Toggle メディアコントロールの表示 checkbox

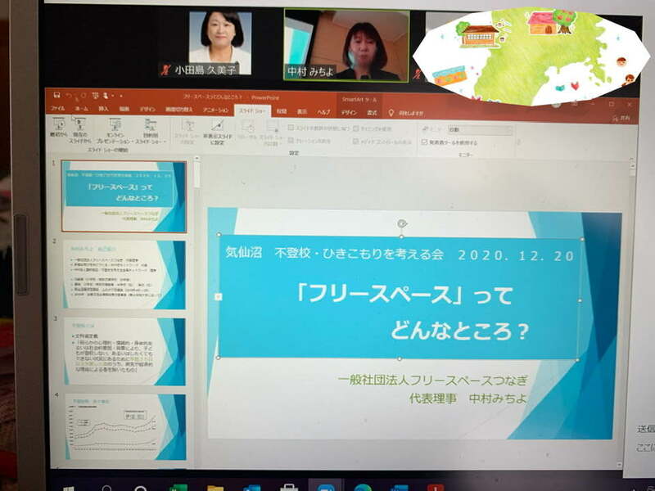(356, 142)
